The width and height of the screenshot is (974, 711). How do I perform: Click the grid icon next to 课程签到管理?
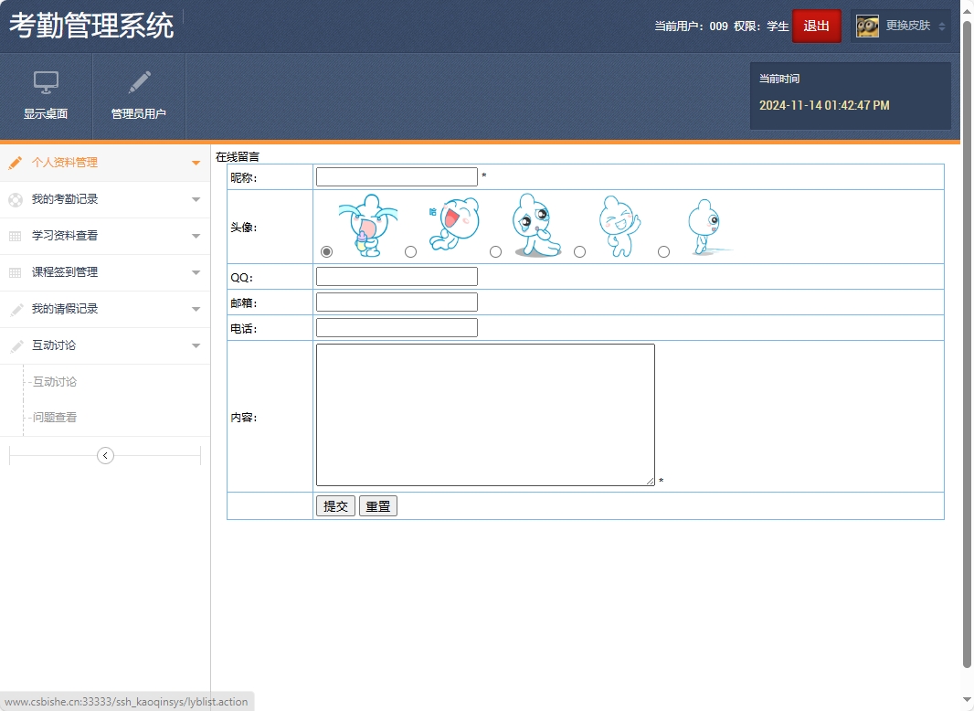15,272
